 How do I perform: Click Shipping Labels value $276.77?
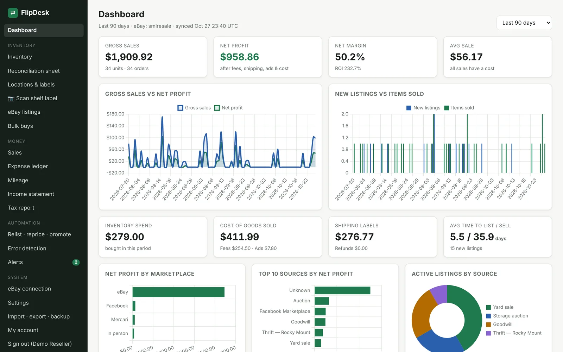point(354,237)
